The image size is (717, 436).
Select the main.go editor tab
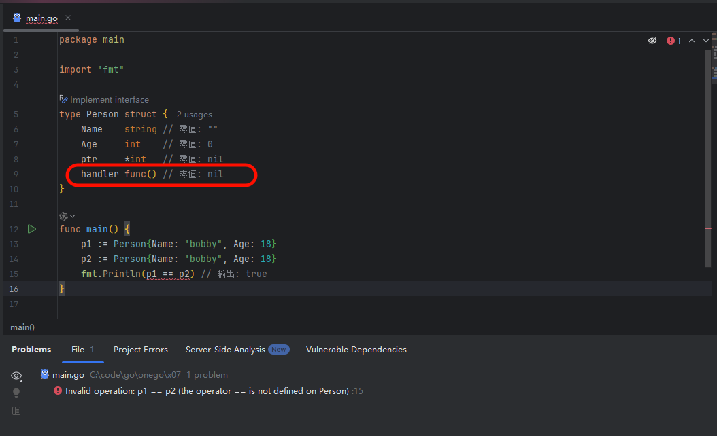click(41, 18)
